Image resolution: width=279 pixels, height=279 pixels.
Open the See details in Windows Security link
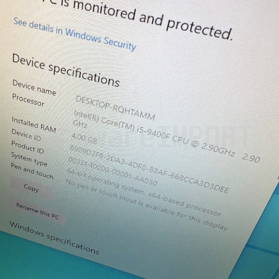pyautogui.click(x=75, y=34)
